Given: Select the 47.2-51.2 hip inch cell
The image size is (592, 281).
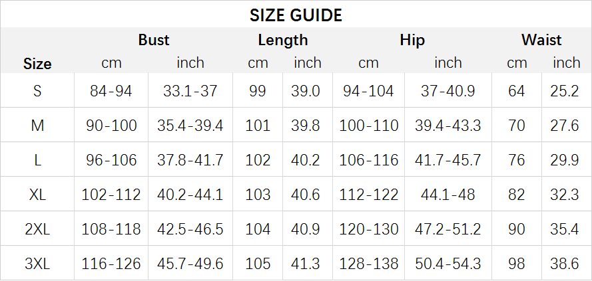Looking at the screenshot, I should [448, 229].
